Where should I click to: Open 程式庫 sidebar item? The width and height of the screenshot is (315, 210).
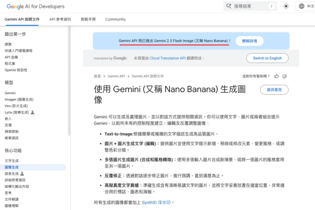pos(10,63)
